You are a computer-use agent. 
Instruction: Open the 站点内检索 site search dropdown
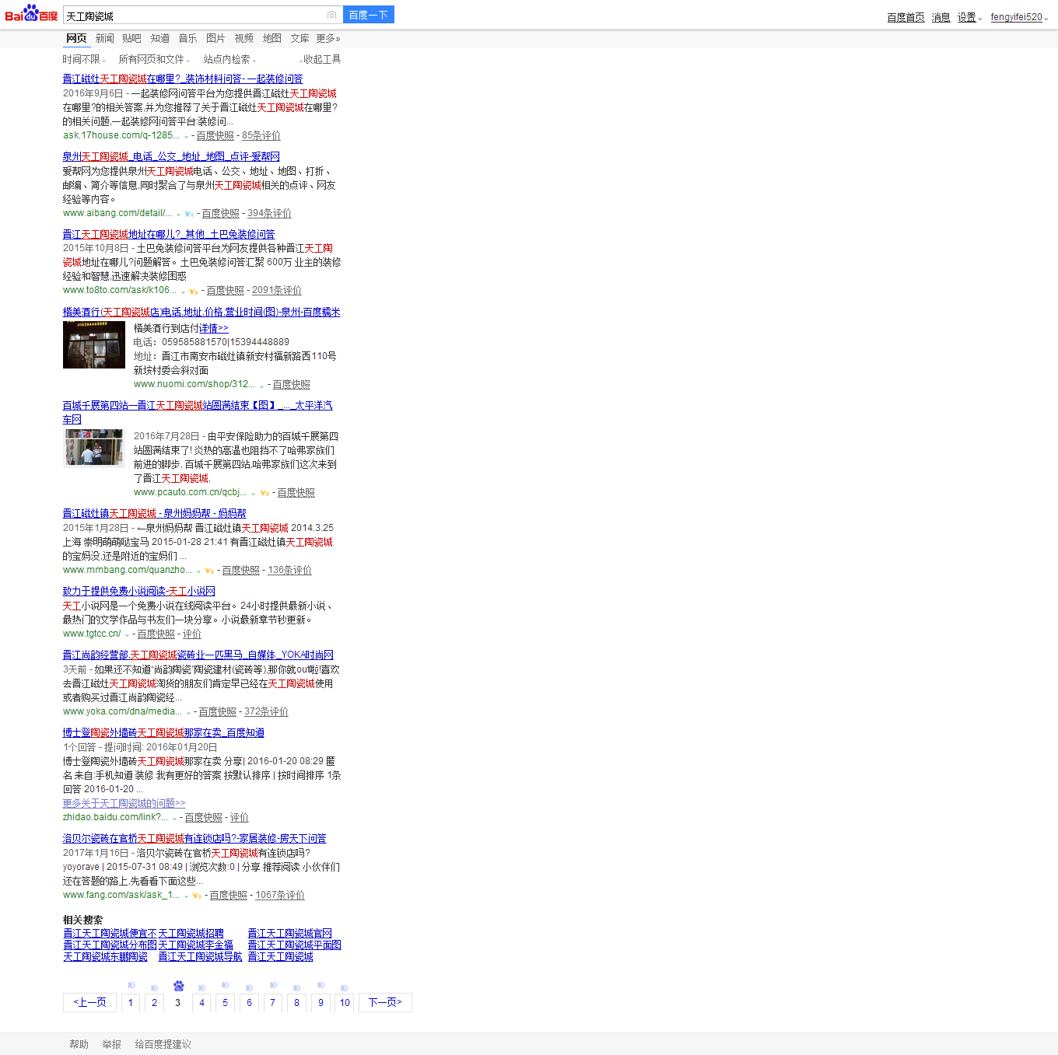(x=229, y=59)
